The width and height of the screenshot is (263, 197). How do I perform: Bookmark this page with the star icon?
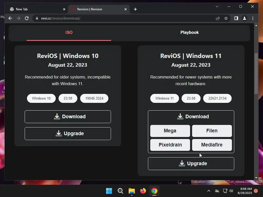click(x=226, y=18)
